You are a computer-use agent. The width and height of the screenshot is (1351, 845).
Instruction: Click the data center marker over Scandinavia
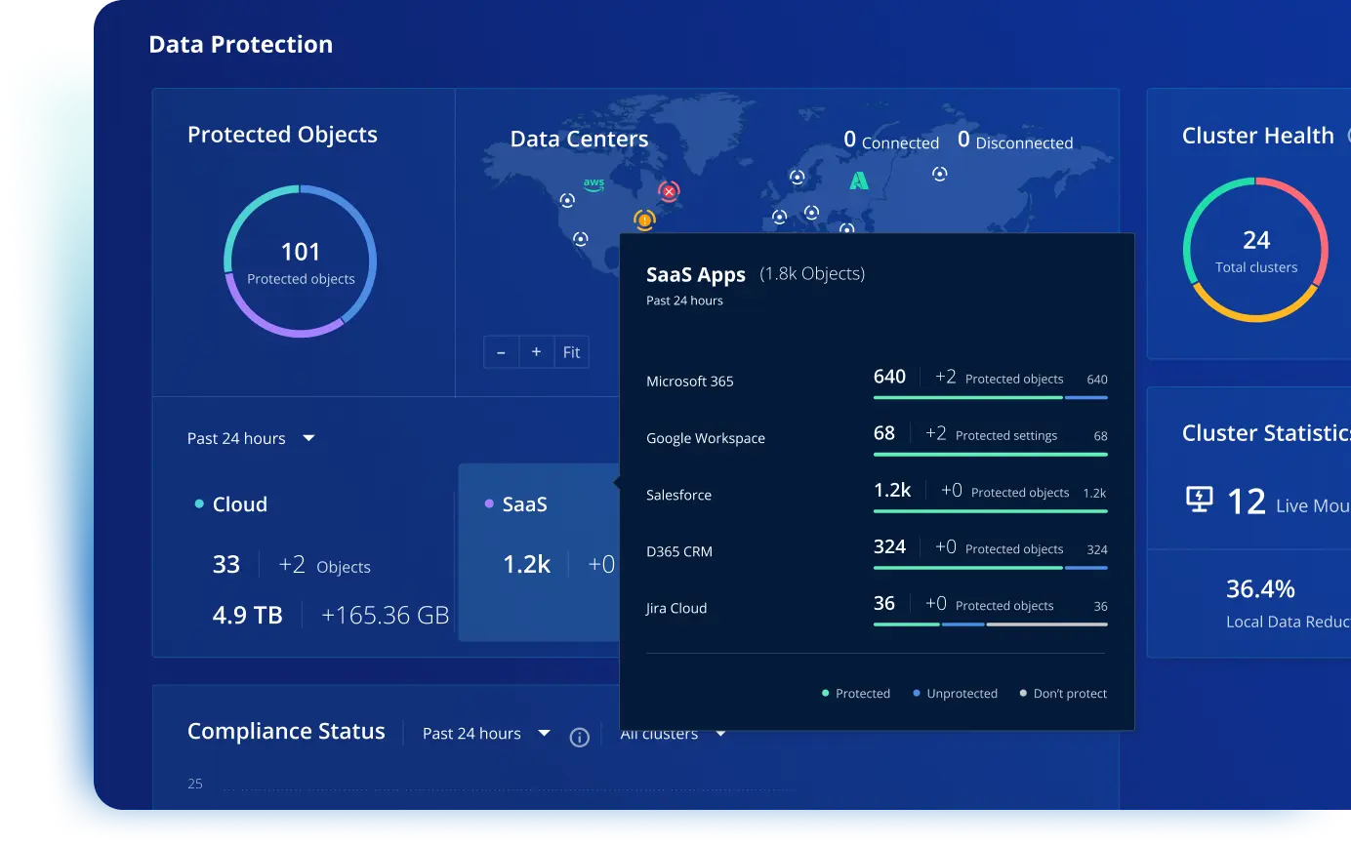pos(798,177)
